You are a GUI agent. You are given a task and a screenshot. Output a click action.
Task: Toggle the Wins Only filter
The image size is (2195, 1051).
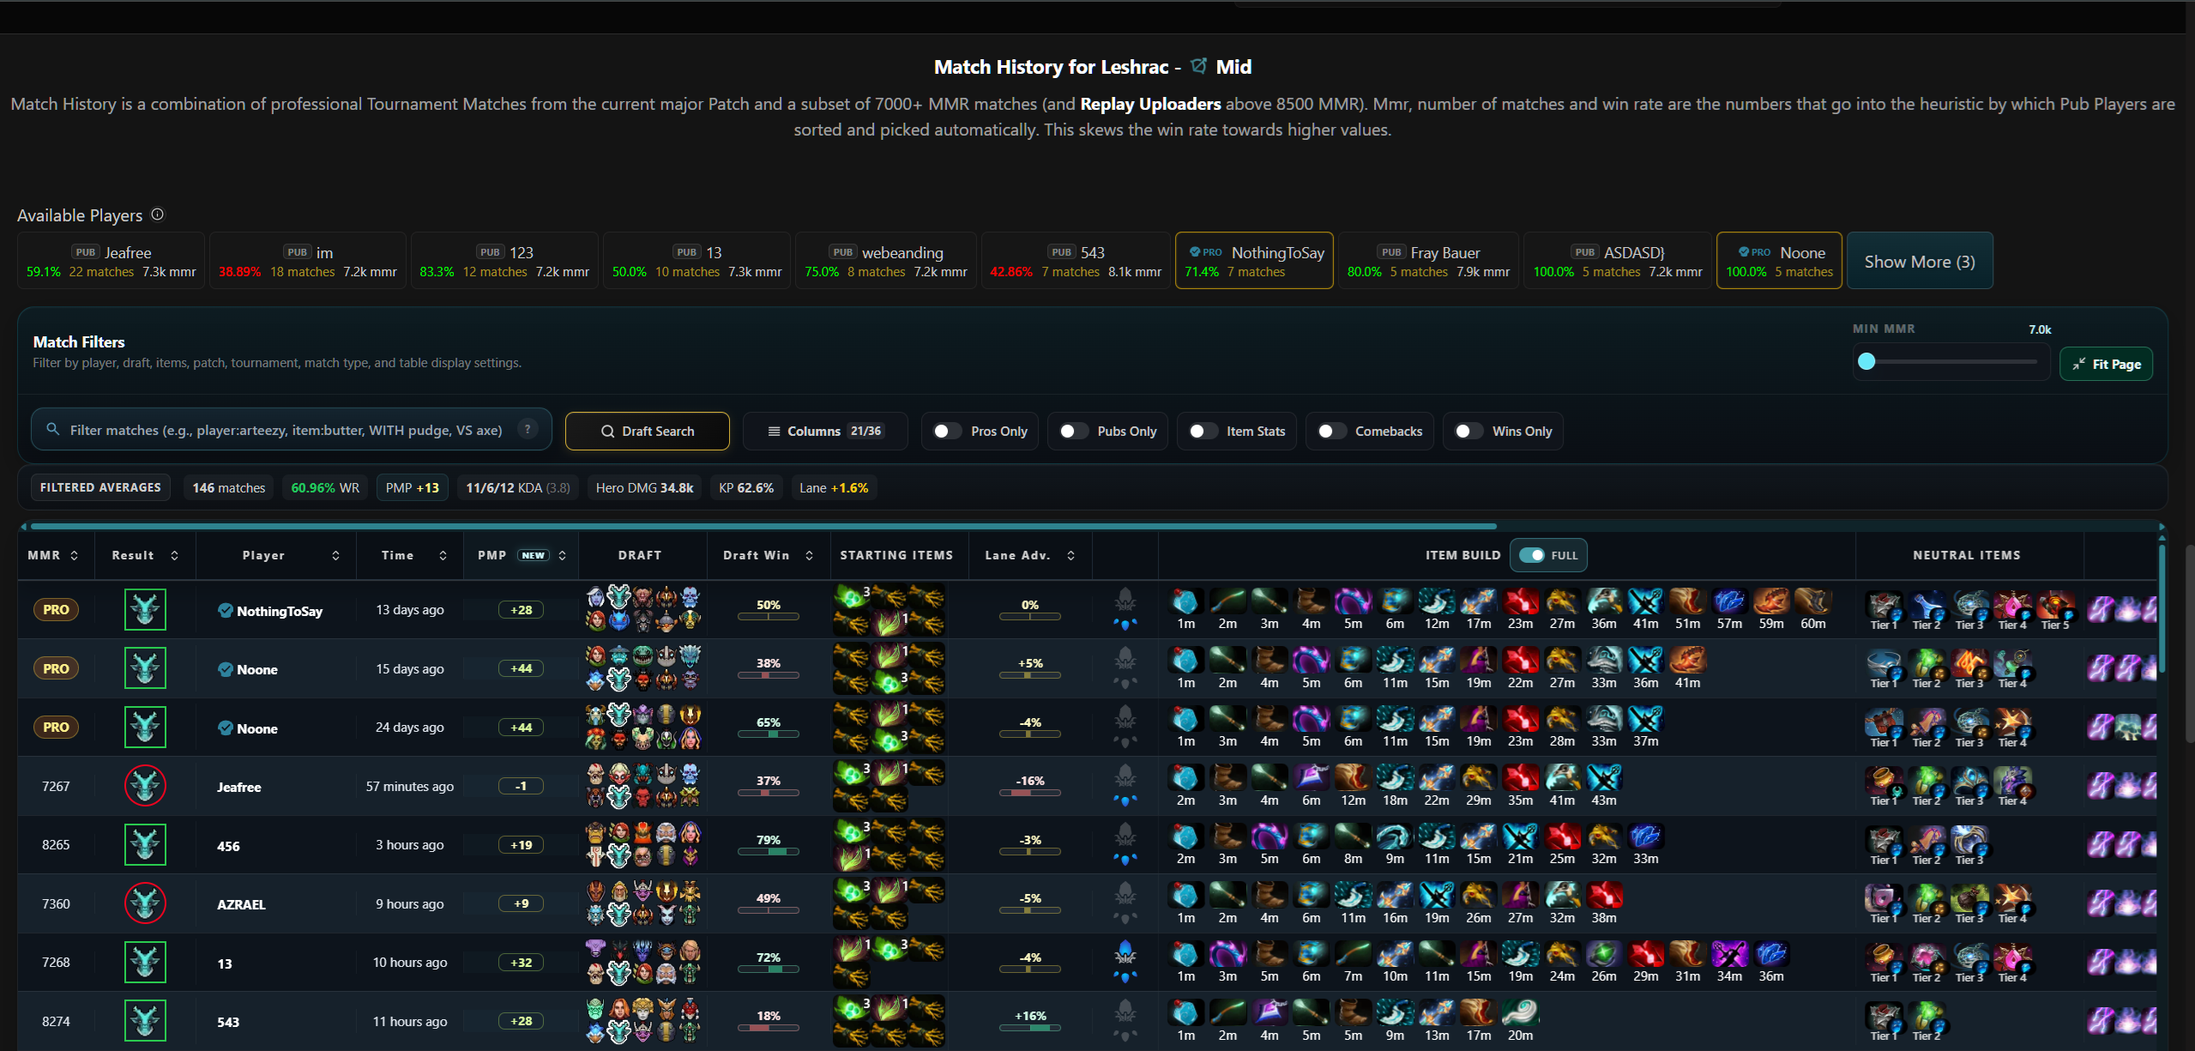(1469, 431)
